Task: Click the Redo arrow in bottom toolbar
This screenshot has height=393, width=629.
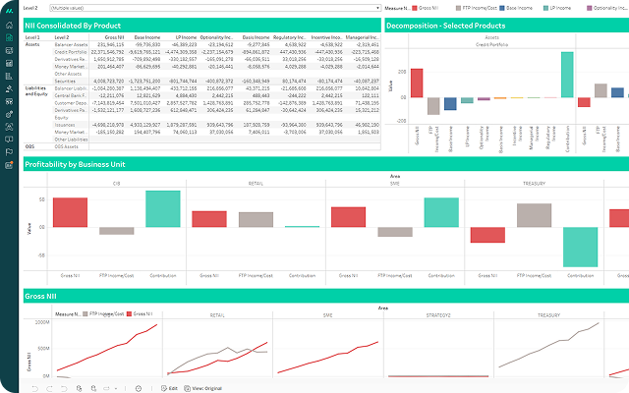Action: tap(49, 389)
